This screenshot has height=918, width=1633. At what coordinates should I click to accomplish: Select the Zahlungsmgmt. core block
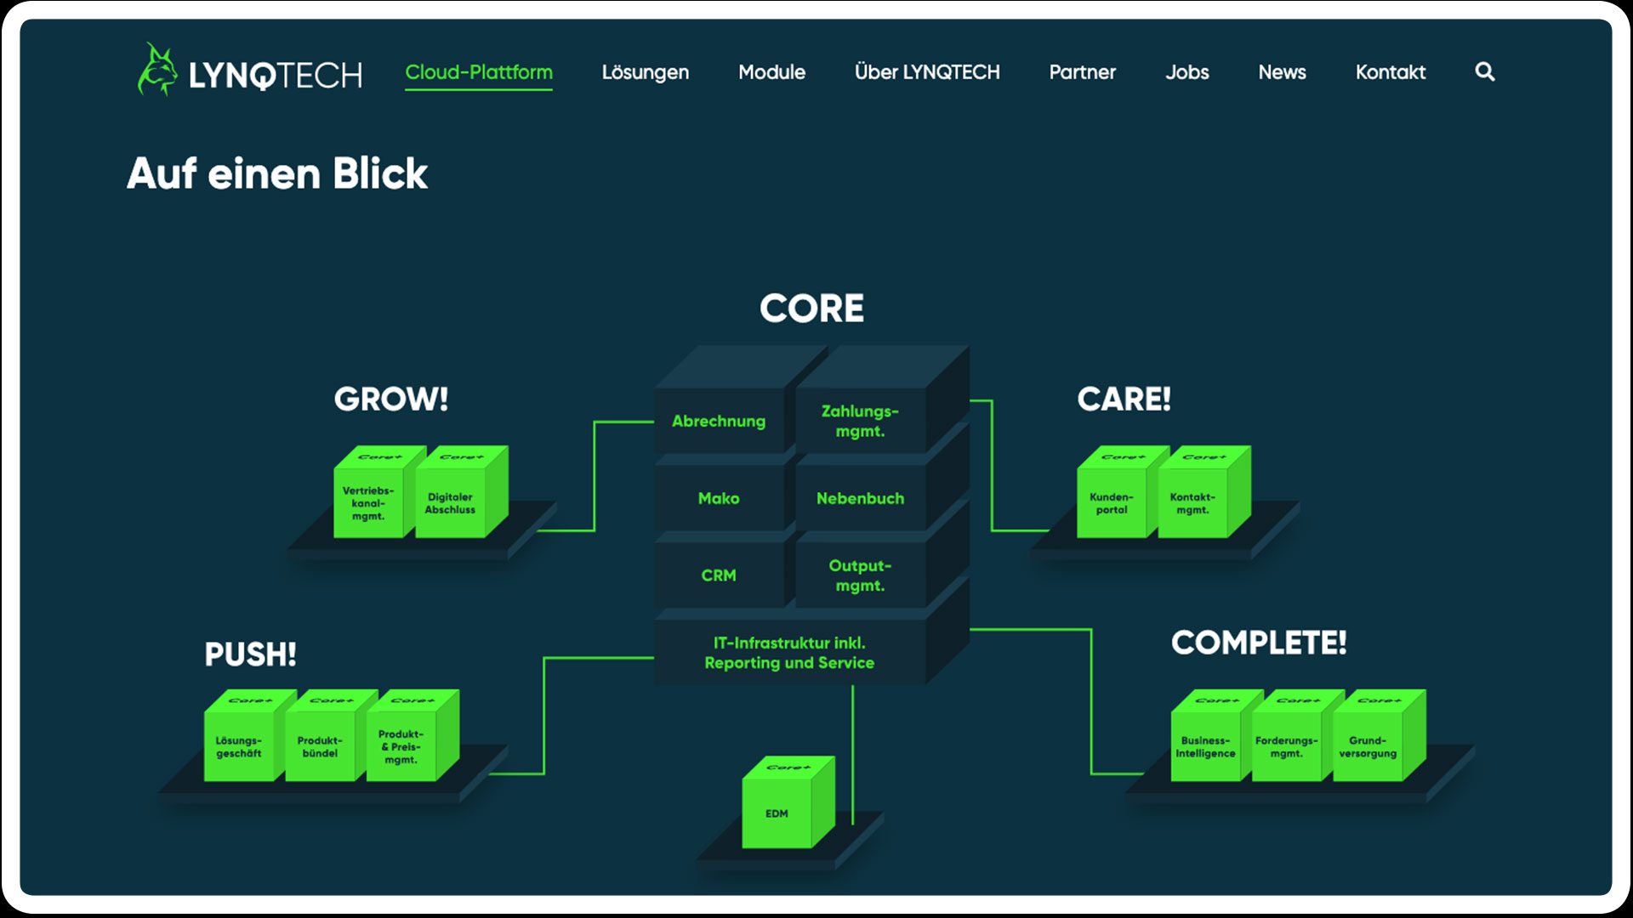tap(860, 422)
